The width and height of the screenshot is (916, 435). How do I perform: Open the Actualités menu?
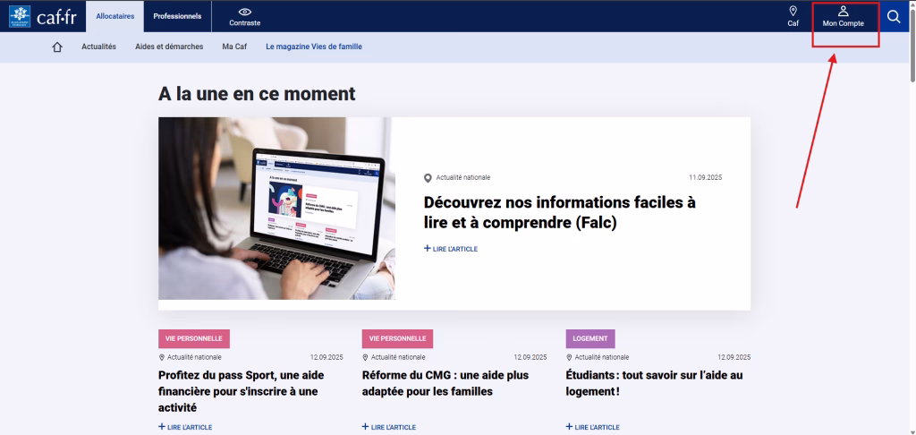click(99, 47)
